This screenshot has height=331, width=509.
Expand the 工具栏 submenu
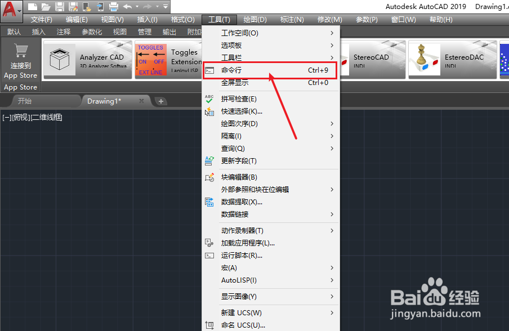(x=271, y=58)
